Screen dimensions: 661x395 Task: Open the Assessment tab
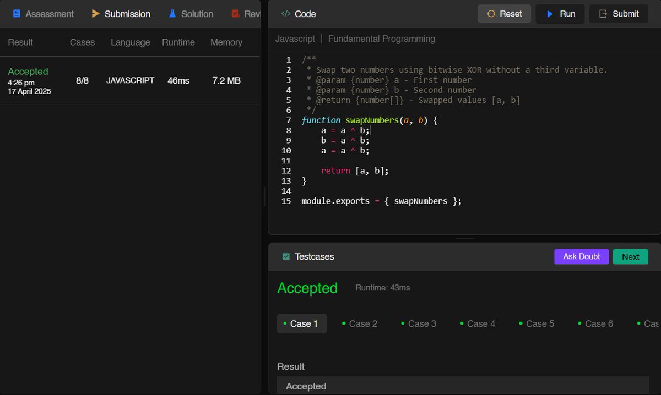[42, 14]
